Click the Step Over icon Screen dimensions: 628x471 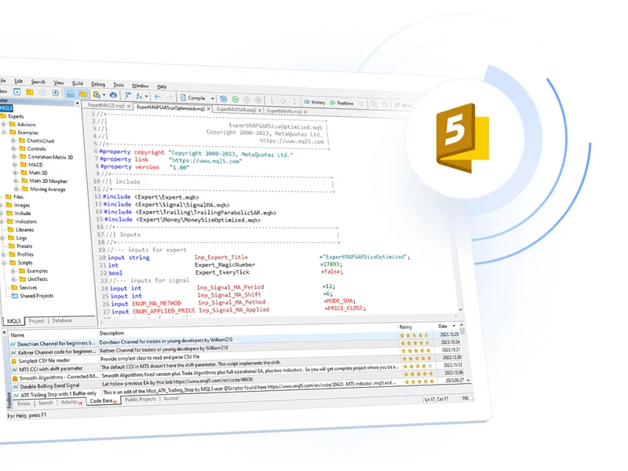pos(283,101)
